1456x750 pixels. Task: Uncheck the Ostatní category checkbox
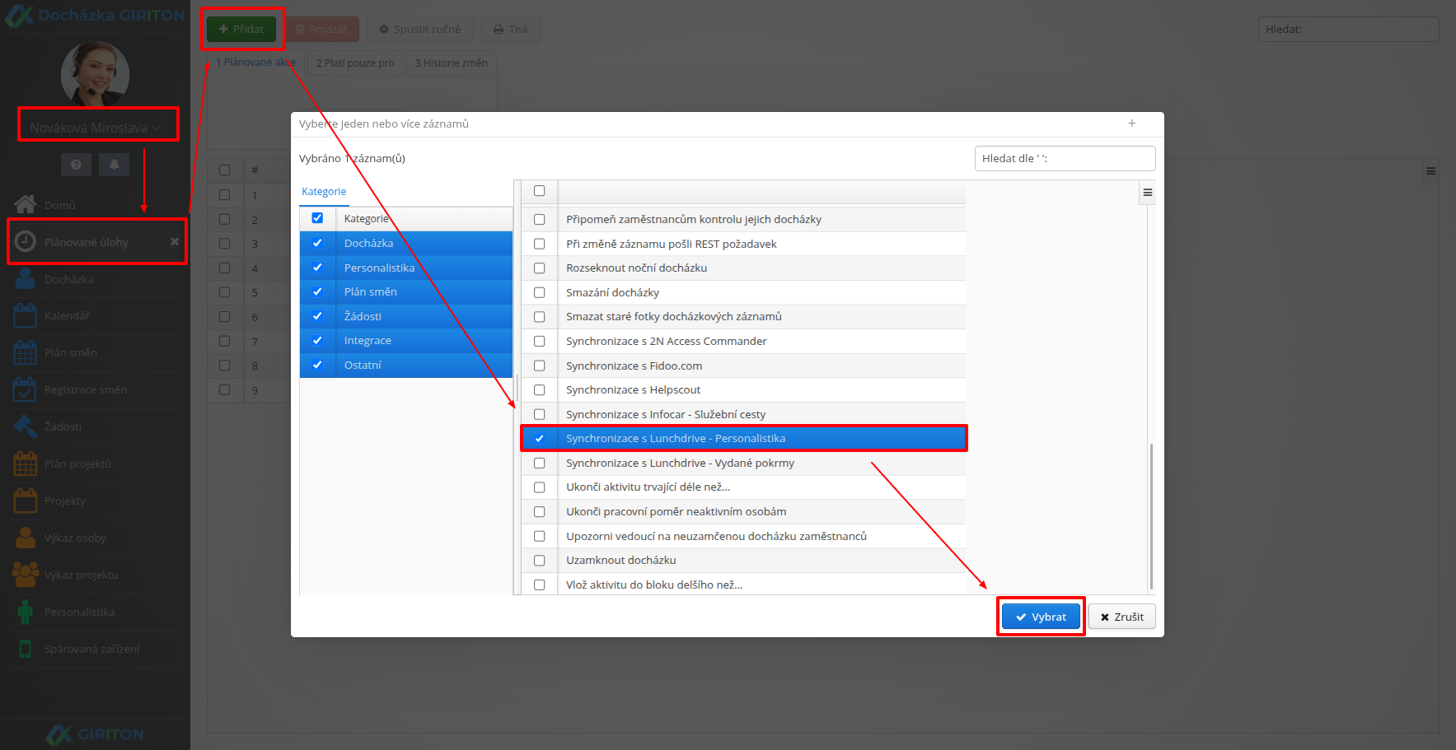317,365
